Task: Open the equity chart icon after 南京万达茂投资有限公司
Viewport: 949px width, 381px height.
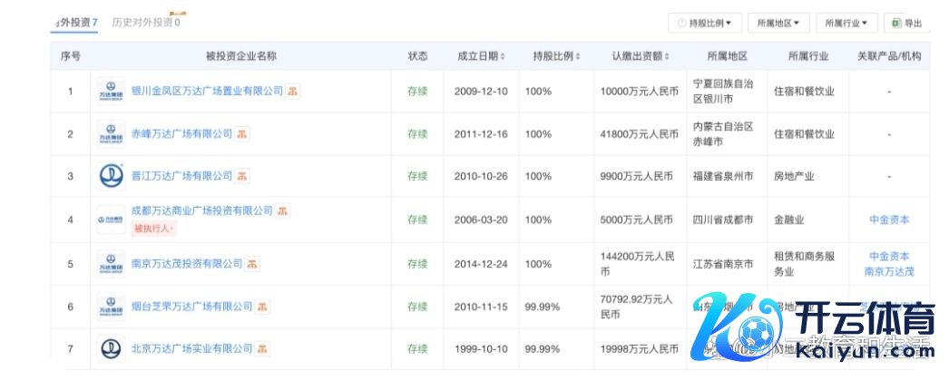Action: (x=252, y=264)
